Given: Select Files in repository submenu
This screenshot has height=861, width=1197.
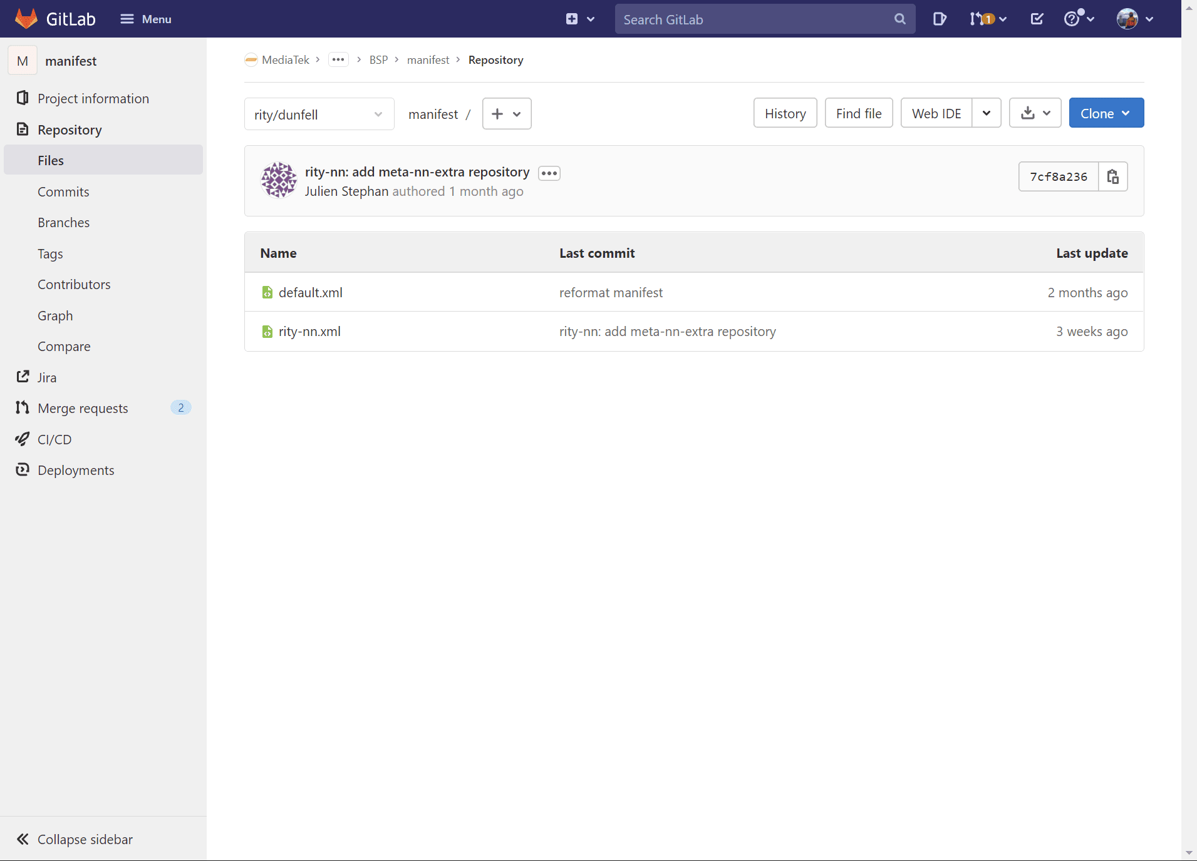Looking at the screenshot, I should (103, 160).
